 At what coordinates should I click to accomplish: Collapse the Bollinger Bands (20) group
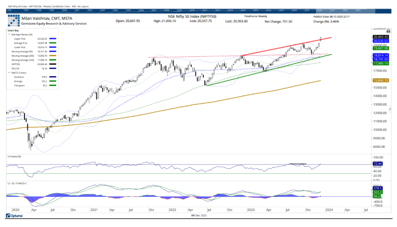coord(9,34)
